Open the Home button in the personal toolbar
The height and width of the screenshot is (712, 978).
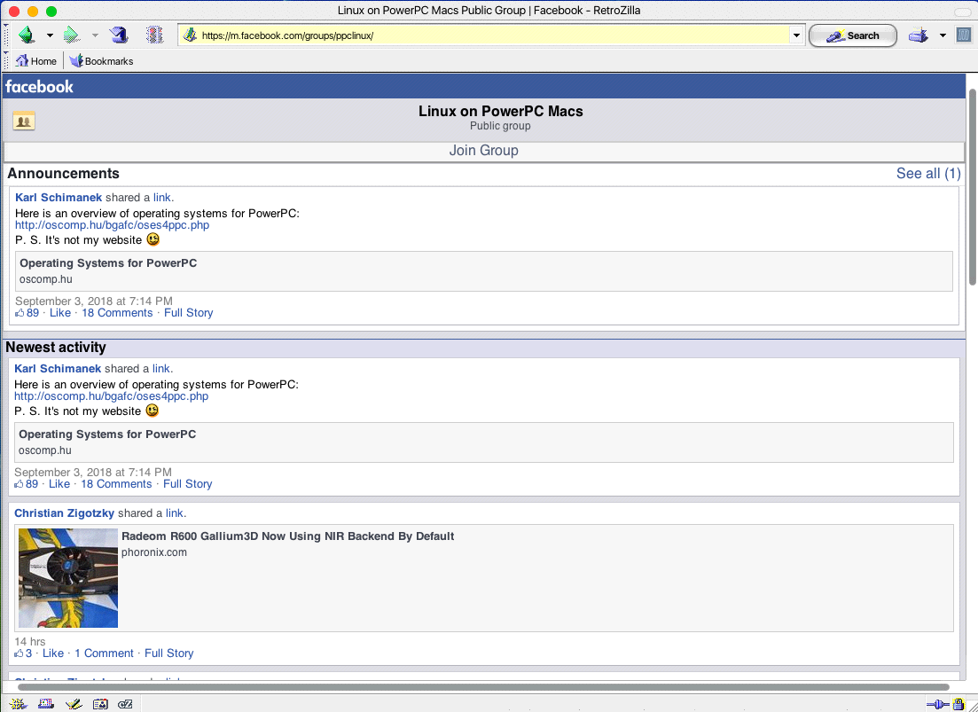[x=35, y=61]
